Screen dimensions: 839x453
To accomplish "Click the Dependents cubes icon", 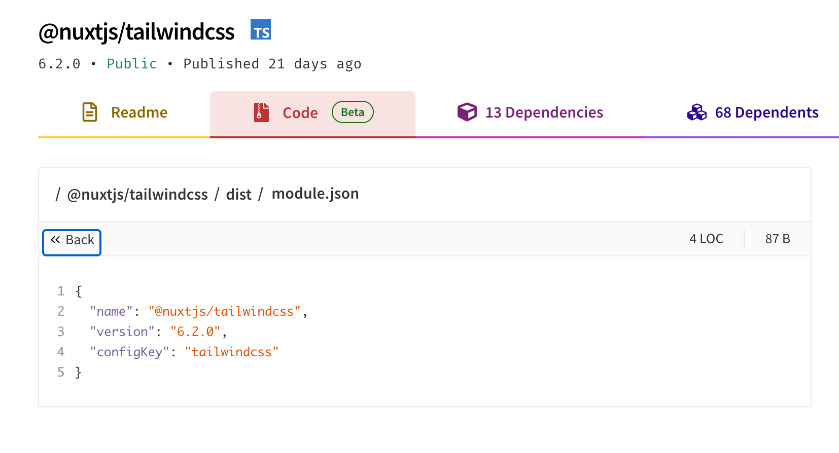I will pyautogui.click(x=697, y=112).
